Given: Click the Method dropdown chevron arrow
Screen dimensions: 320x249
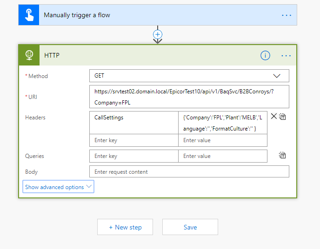Looking at the screenshot, I should coord(277,75).
